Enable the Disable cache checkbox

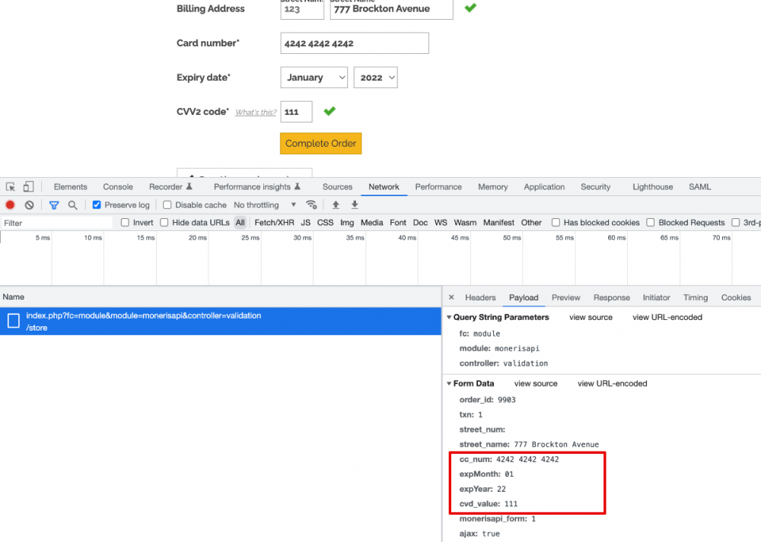pyautogui.click(x=167, y=205)
